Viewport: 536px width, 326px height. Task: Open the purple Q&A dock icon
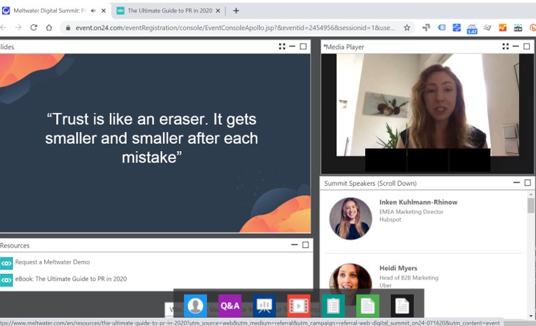coord(230,306)
